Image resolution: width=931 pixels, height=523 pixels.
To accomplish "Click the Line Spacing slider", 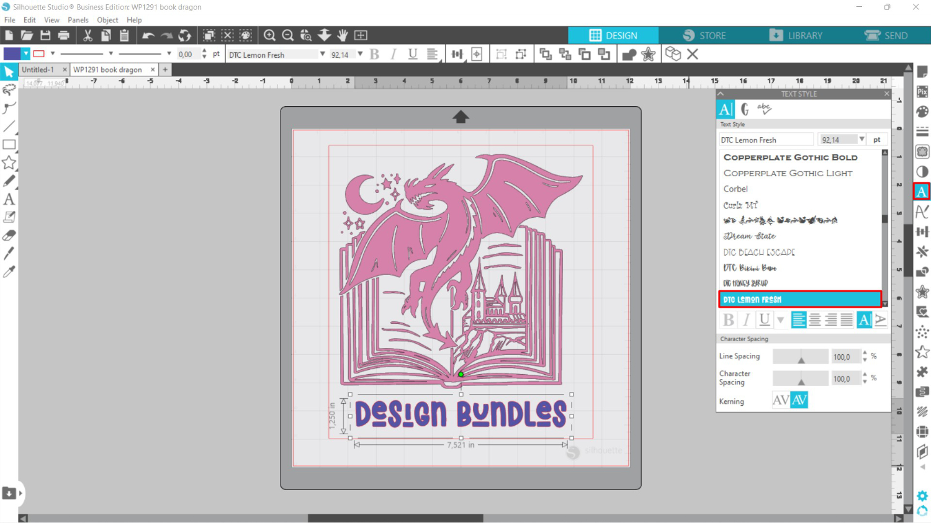I will (801, 357).
